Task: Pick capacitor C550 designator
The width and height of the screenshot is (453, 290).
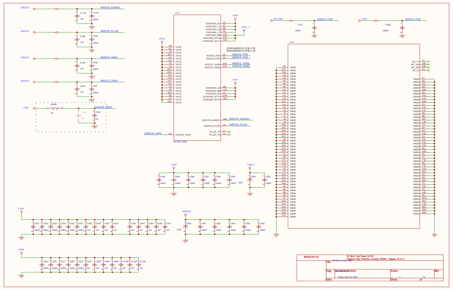Action: click(83, 86)
